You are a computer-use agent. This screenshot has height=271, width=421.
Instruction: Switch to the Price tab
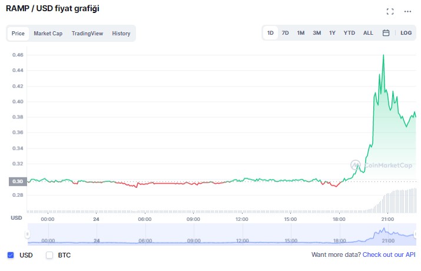pyautogui.click(x=18, y=34)
